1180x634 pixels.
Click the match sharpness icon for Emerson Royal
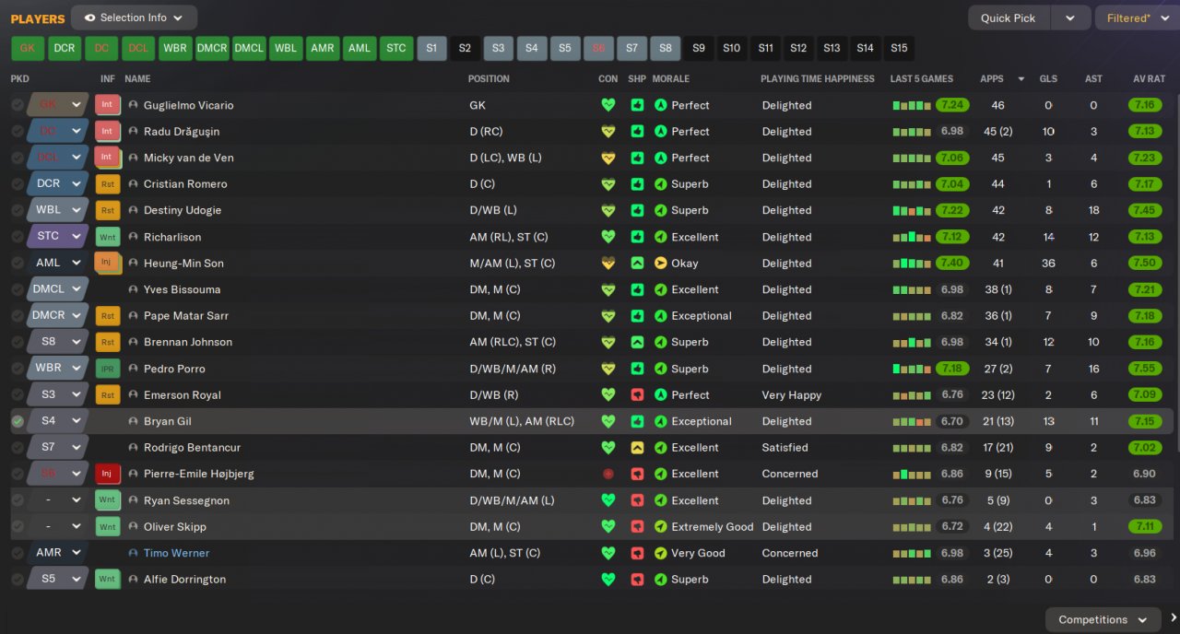point(637,394)
